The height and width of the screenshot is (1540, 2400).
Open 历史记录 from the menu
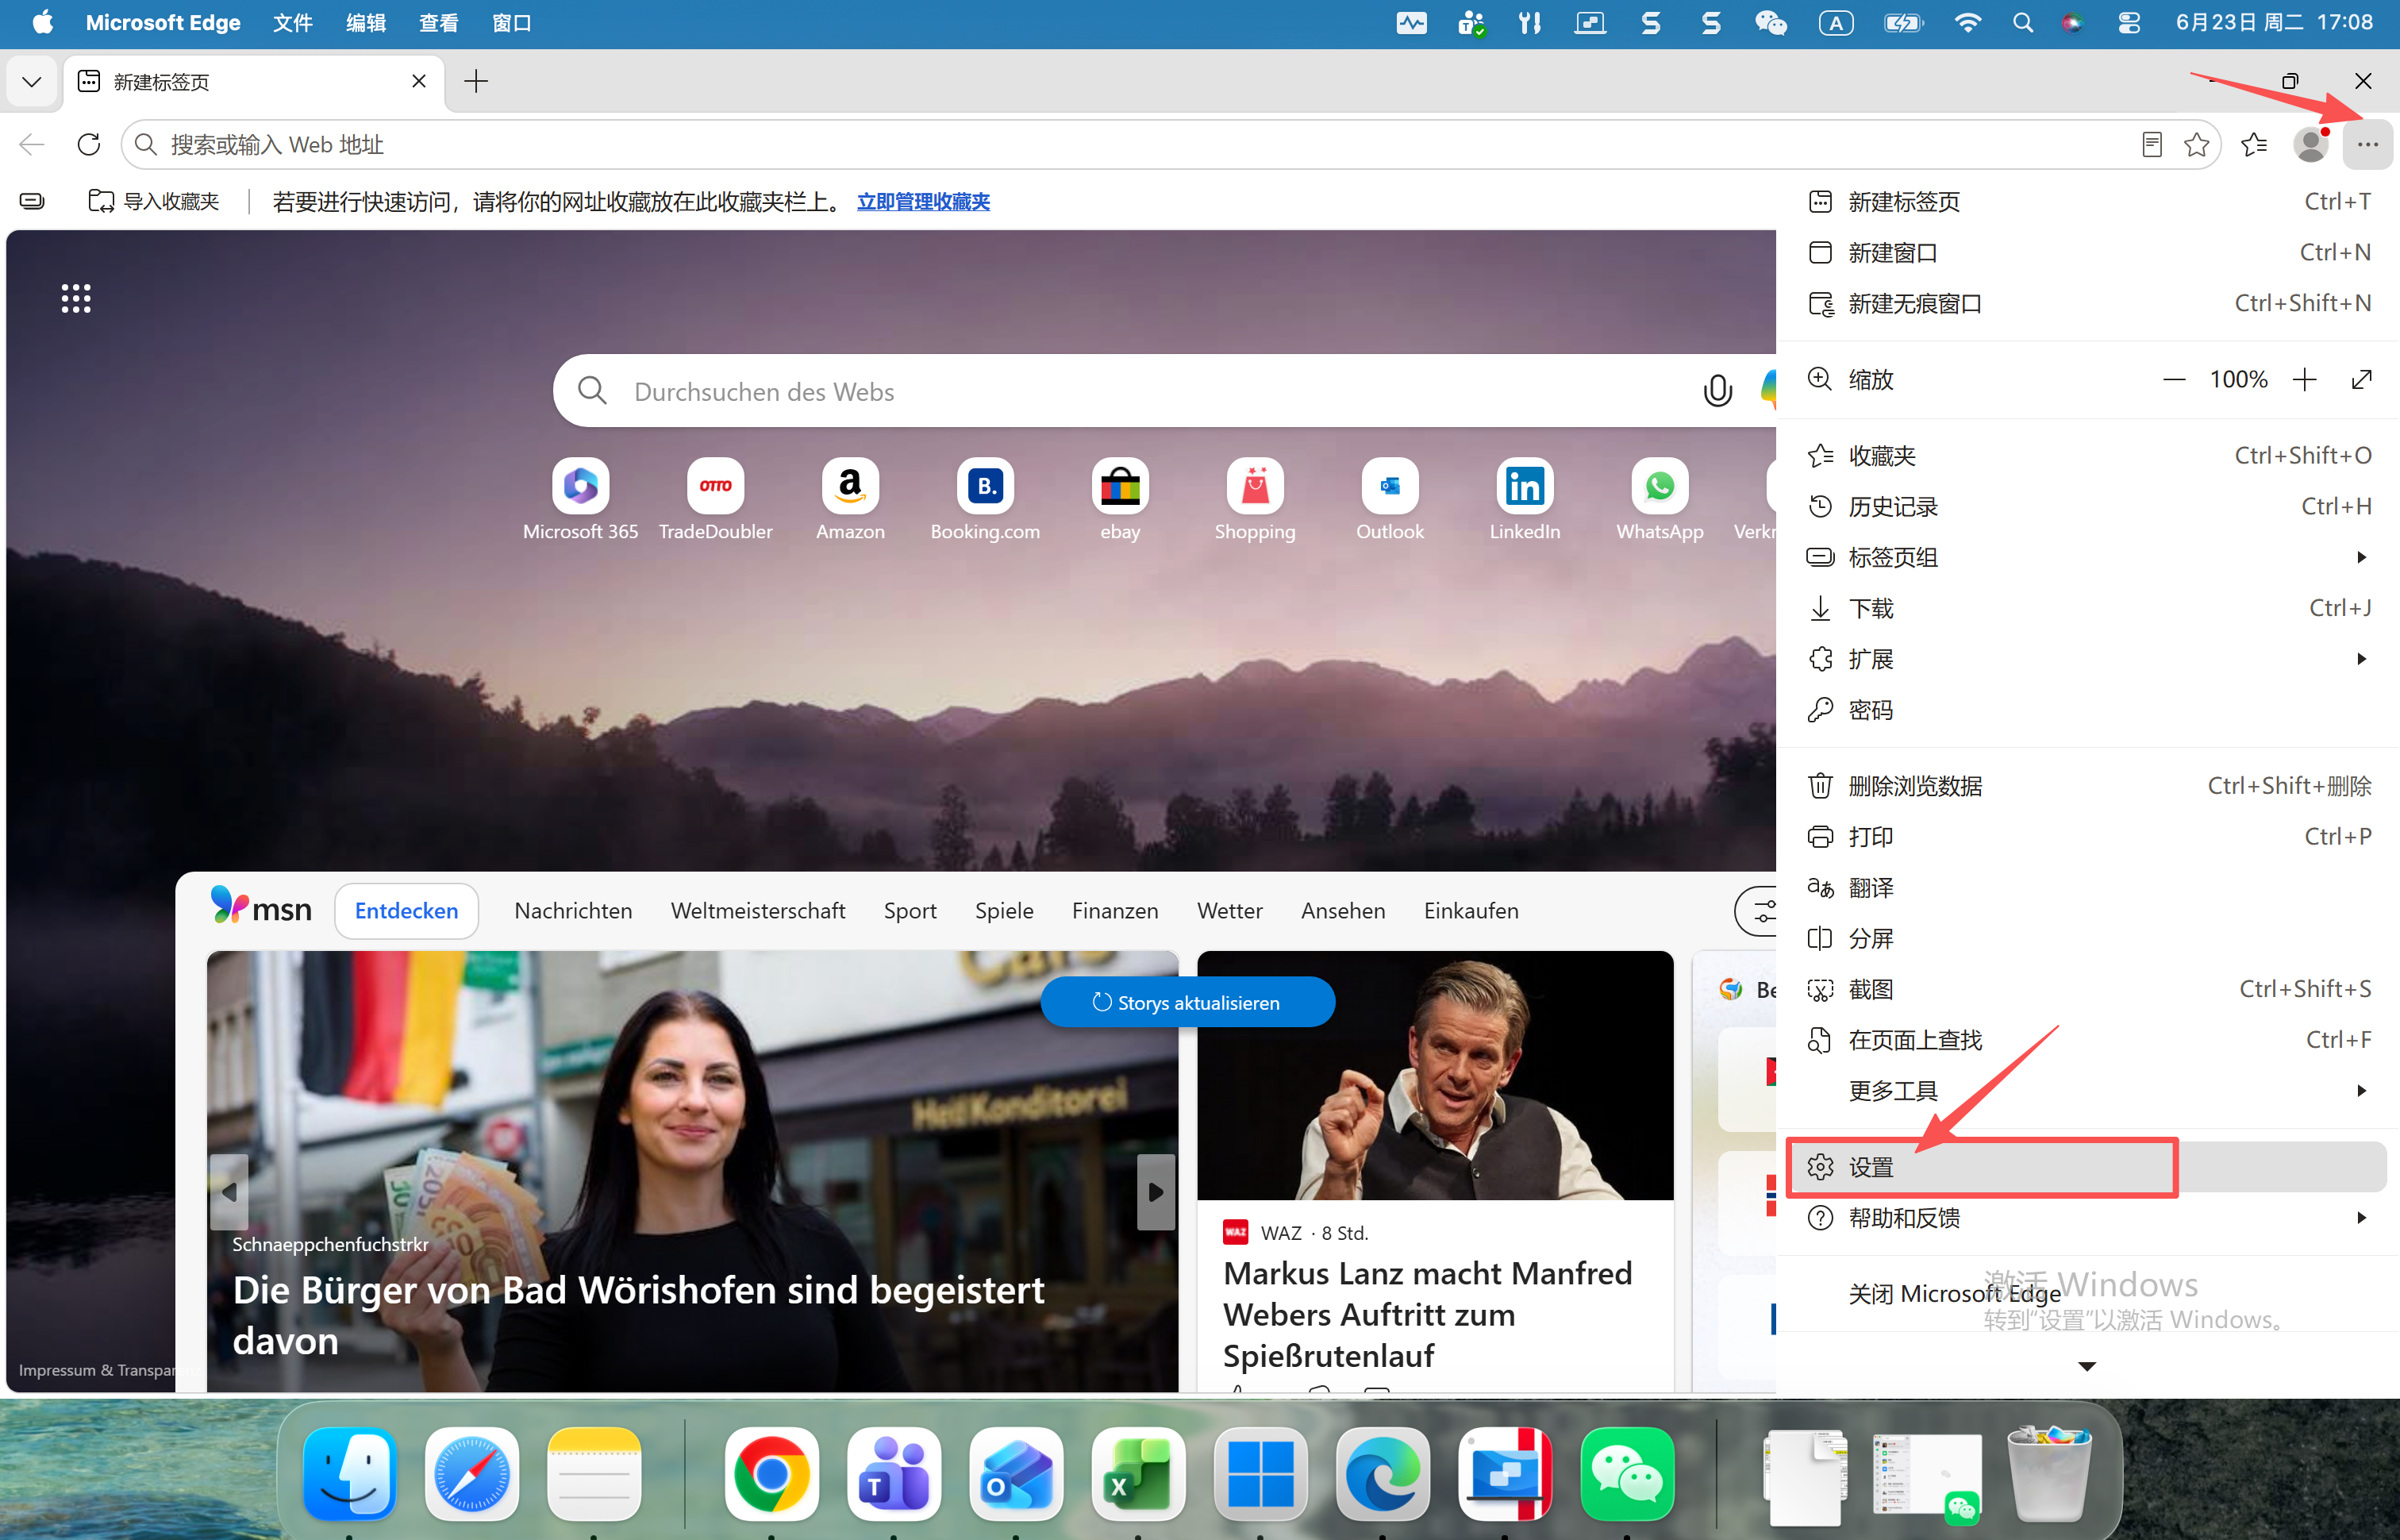coord(2087,507)
